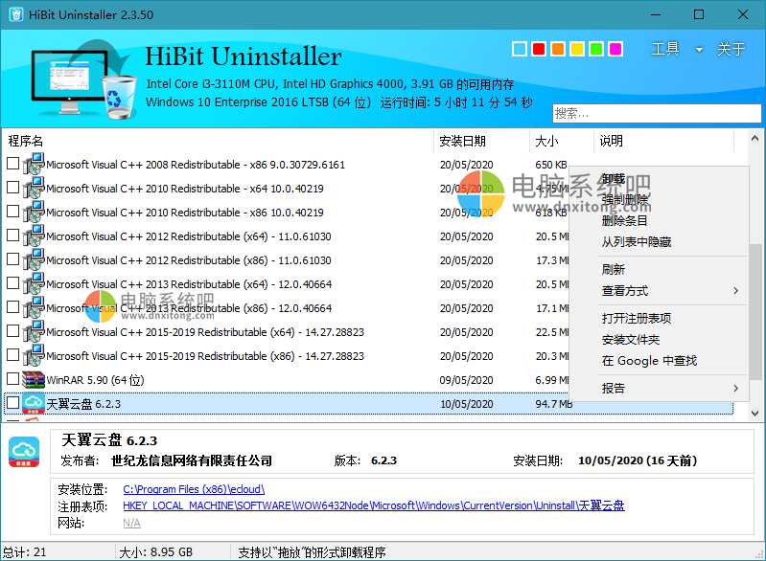Check the box for Visual C++ 2010 x64

click(13, 188)
